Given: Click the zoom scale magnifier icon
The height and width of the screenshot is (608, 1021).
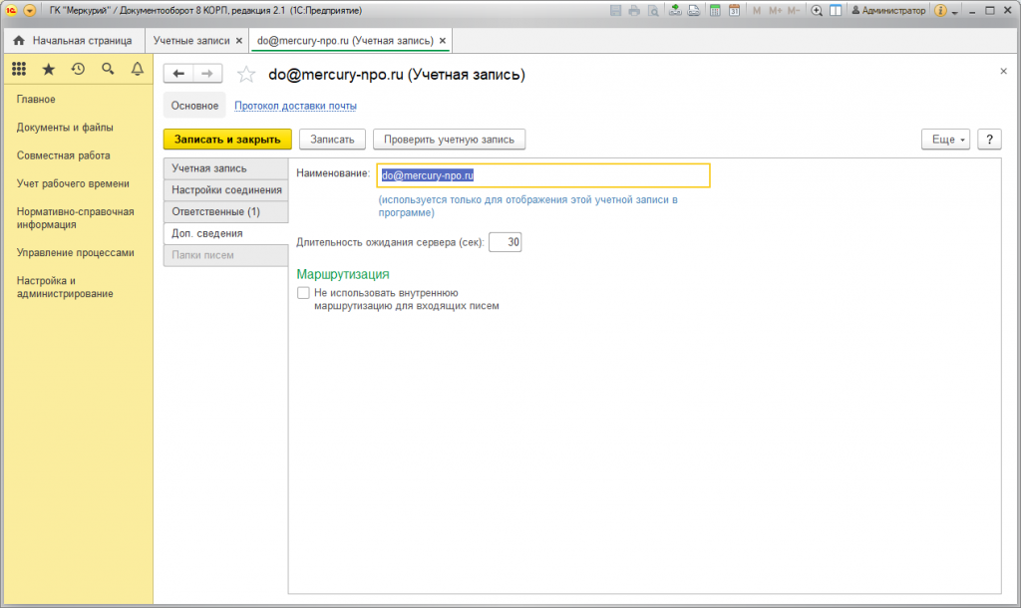Looking at the screenshot, I should [x=817, y=11].
